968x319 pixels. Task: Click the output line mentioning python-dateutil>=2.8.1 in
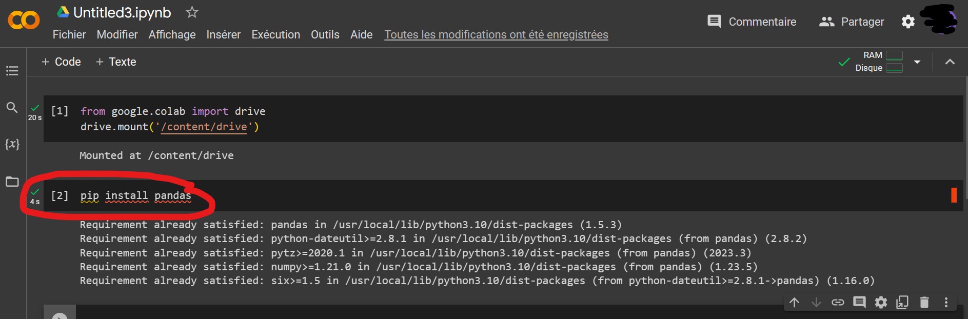(443, 238)
